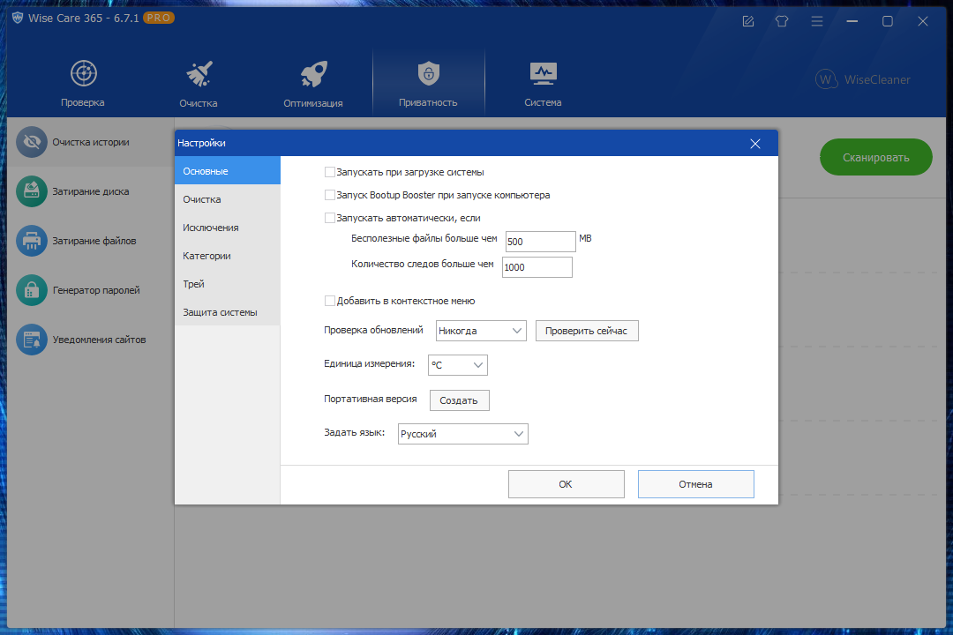Expand the Проверка обновлений dropdown
Screen dimensions: 953x635
coord(481,331)
